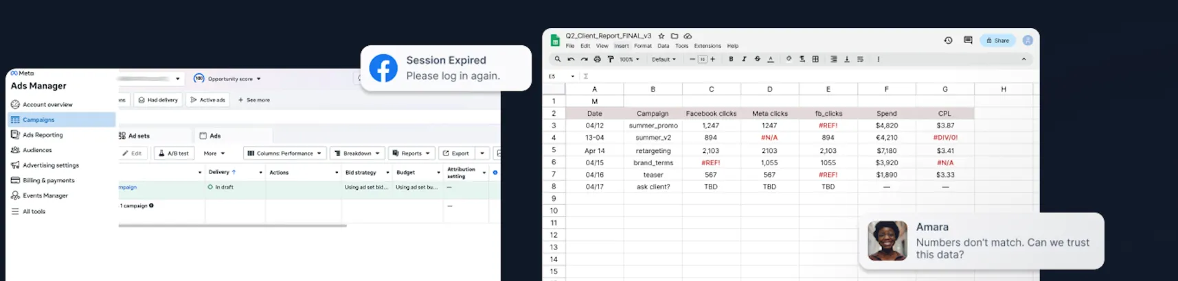Collapse the Sheets toolbar with chevron
This screenshot has width=1178, height=281.
point(1023,60)
